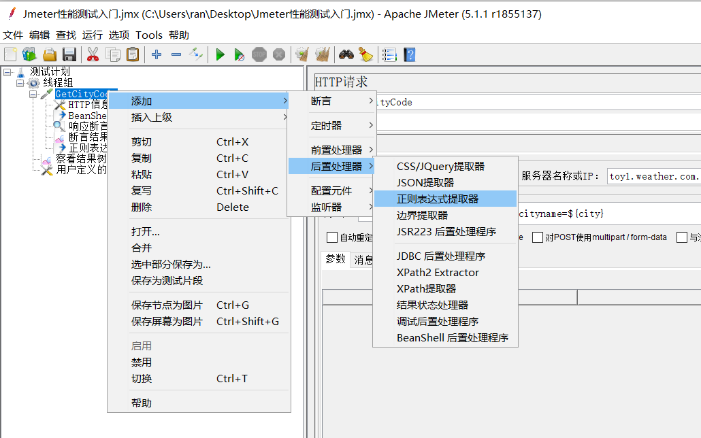The width and height of the screenshot is (701, 438).
Task: Collapse the GetCityCode sampler node
Action: (33, 94)
